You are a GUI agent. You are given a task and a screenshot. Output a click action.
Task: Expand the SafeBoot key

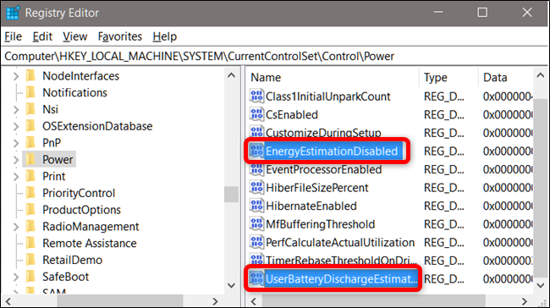(x=16, y=278)
